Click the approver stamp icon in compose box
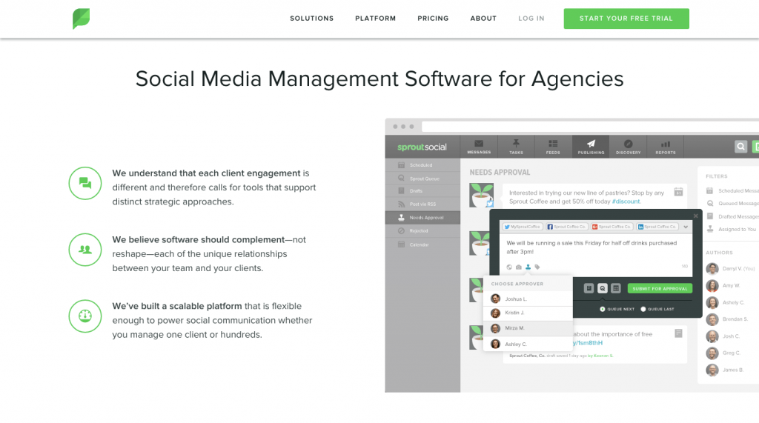Image resolution: width=759 pixels, height=423 pixels. pyautogui.click(x=528, y=267)
